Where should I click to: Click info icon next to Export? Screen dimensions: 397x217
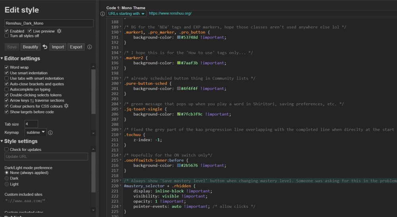[89, 47]
